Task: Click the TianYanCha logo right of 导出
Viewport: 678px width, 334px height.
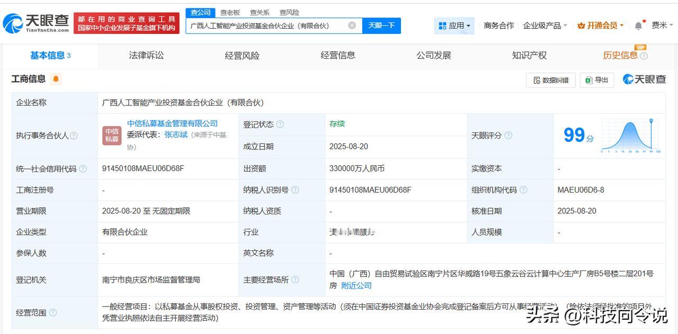Action: click(x=644, y=79)
